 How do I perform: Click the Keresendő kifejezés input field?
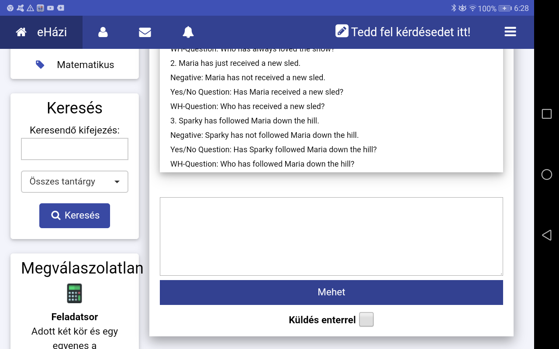point(75,149)
